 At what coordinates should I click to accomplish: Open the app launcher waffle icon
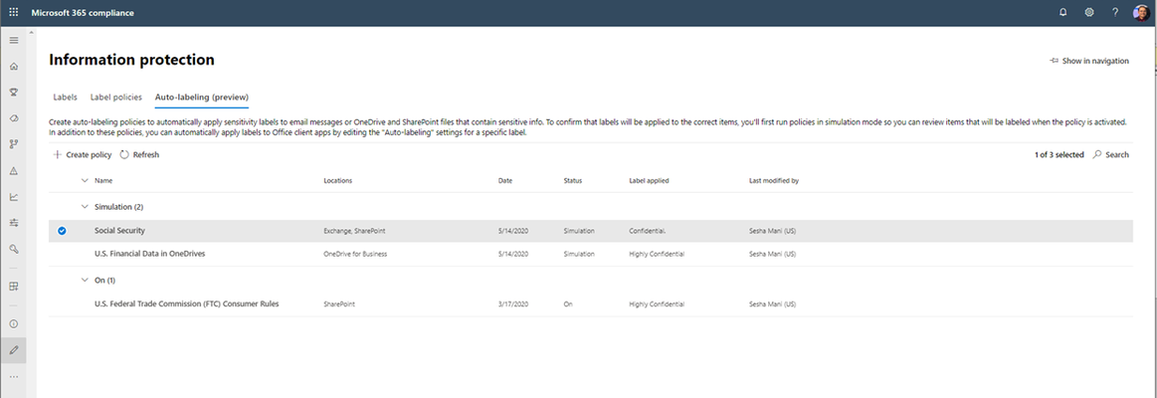(x=13, y=13)
